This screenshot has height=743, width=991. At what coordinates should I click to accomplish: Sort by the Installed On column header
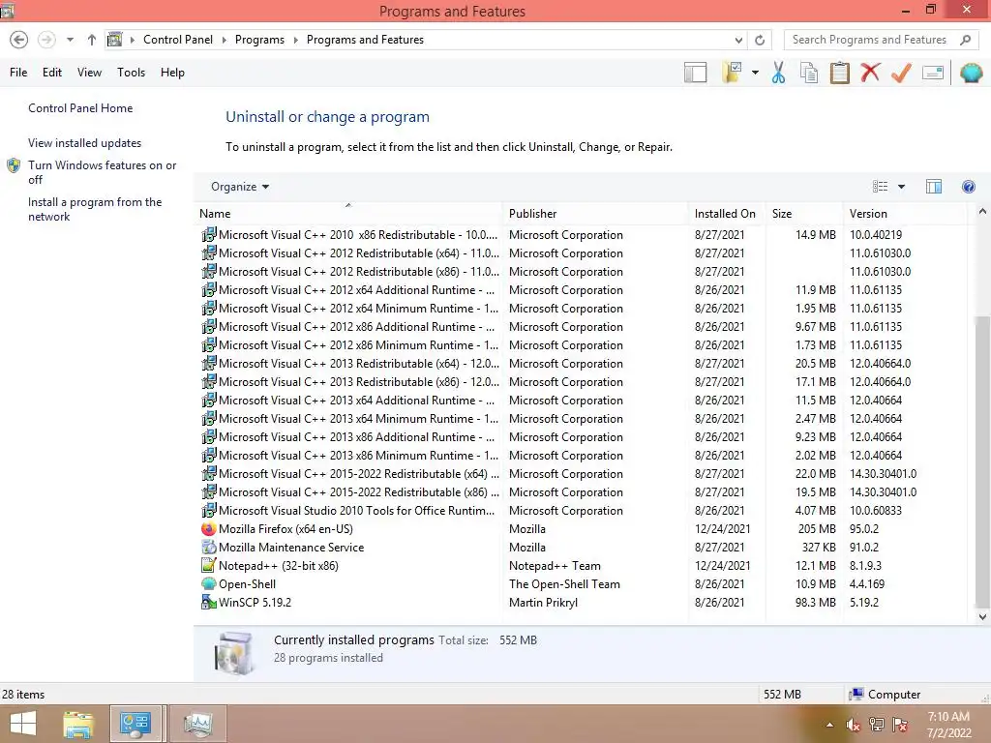point(728,214)
